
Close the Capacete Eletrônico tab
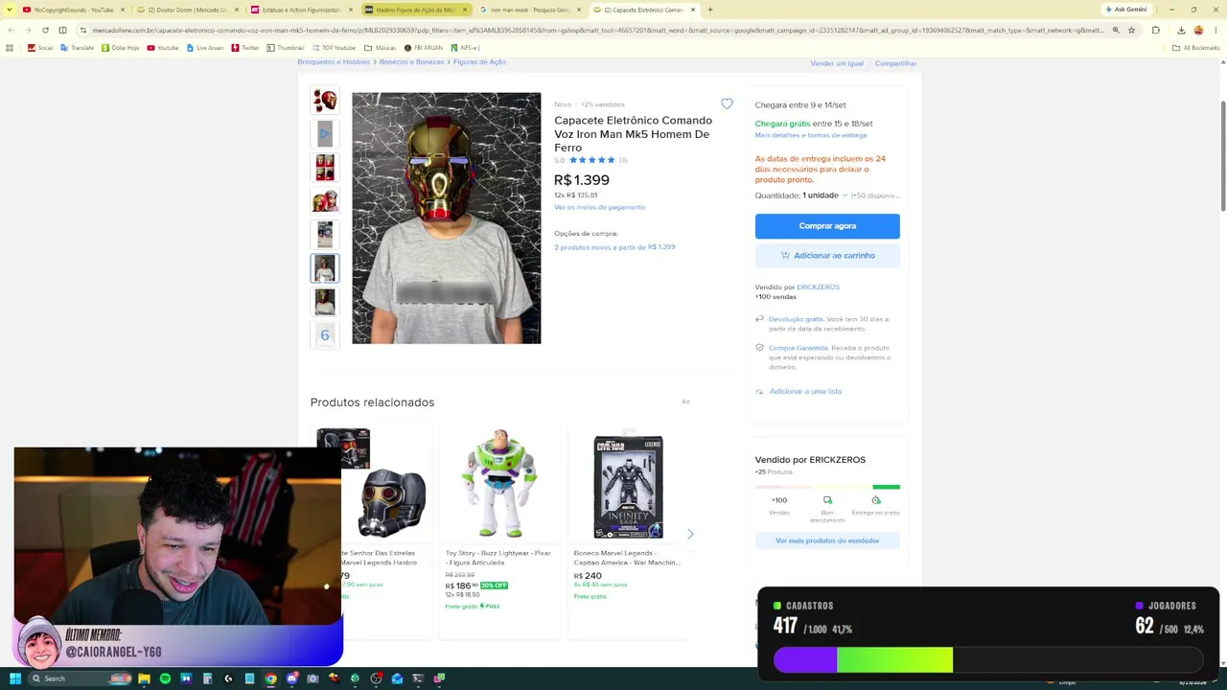pos(693,10)
